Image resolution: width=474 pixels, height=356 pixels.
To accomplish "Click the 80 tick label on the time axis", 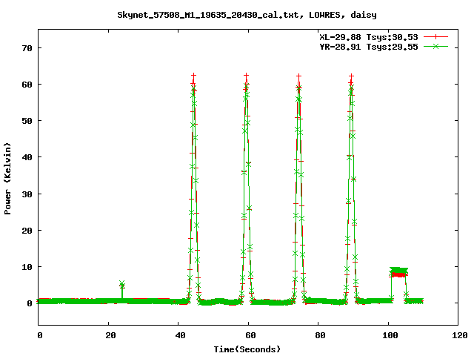I will (320, 335).
